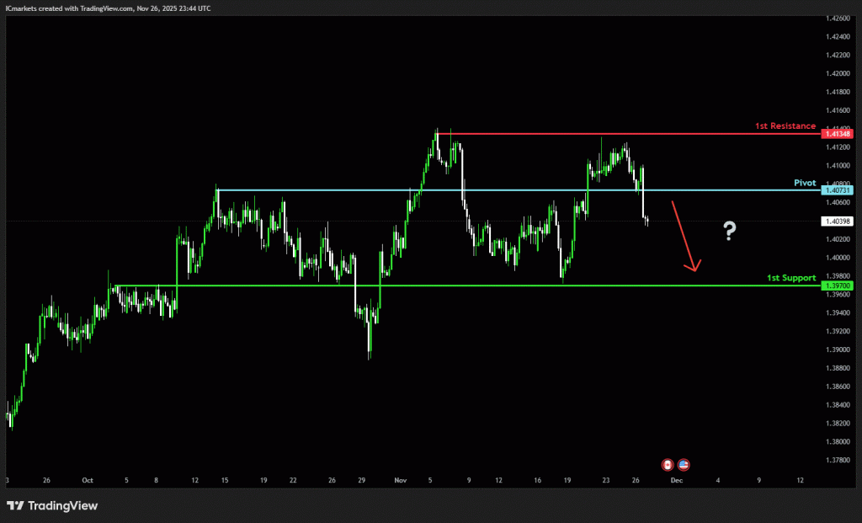Select the 'Pivot' text label
Screen dimensions: 862x523
805,182
